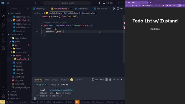185x104 pixels.
Task: Maximize the panel with the up chevron
Action: (x=118, y=80)
